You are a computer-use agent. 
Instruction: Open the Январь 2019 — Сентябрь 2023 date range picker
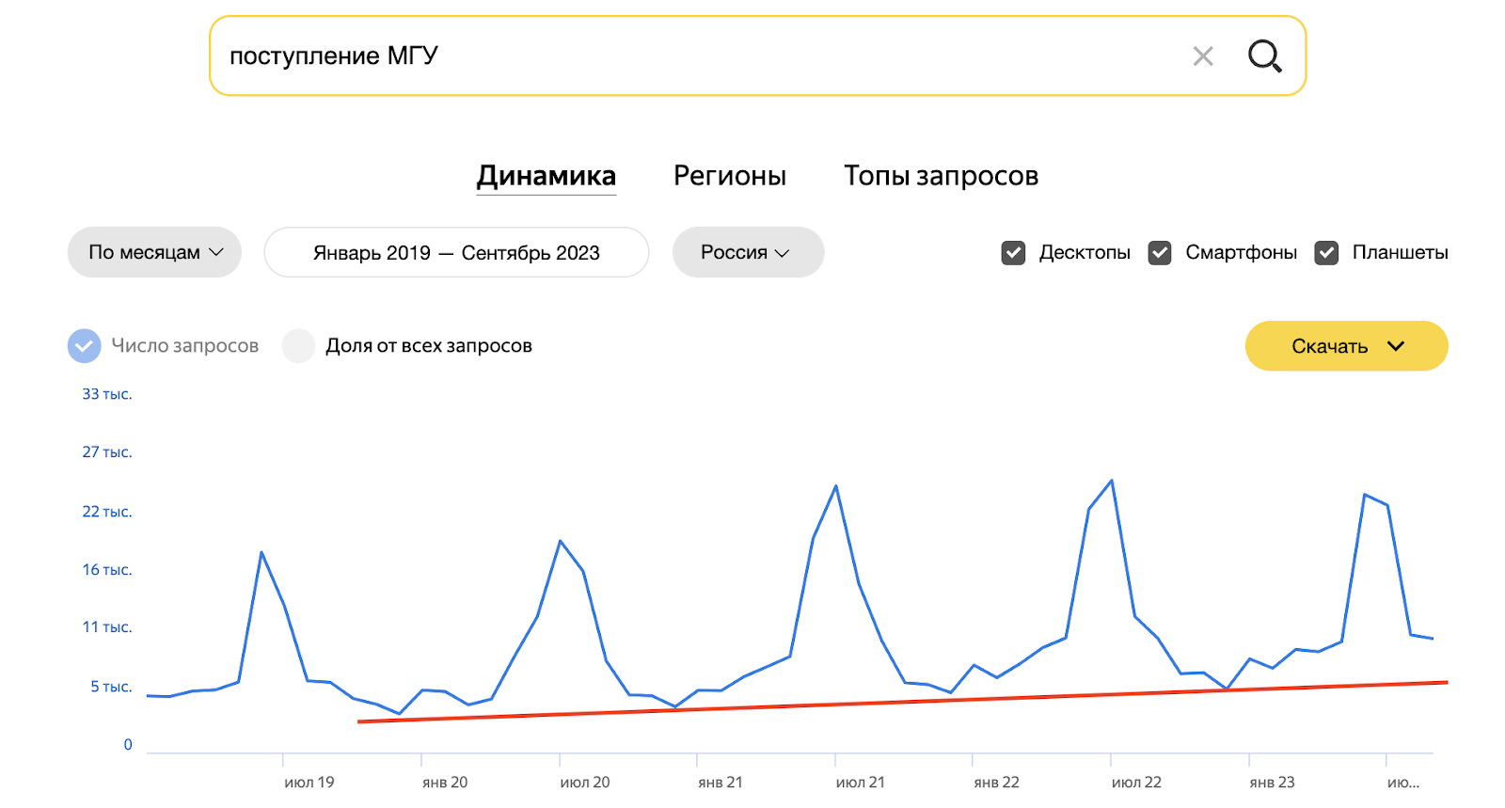point(456,252)
